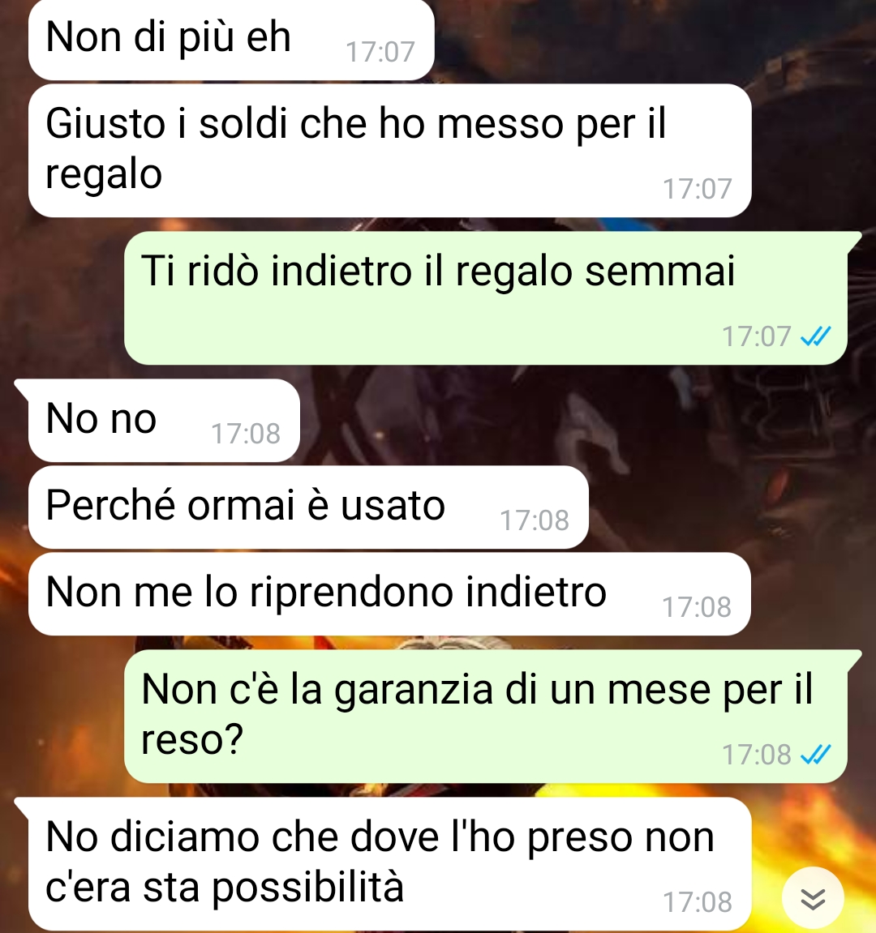This screenshot has height=933, width=876.
Task: Tap the 17:08 timestamp on 'Perché ormai è usato'
Action: coord(535,520)
